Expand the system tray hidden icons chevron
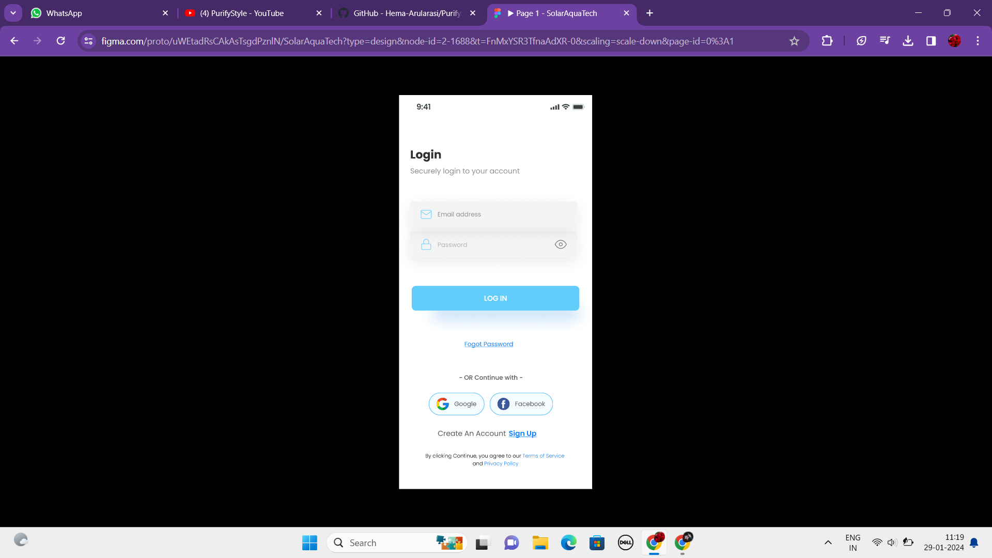The height and width of the screenshot is (558, 992). [x=828, y=542]
